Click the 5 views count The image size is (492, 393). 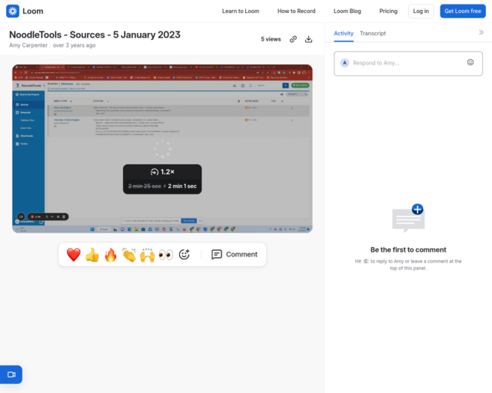tap(271, 39)
